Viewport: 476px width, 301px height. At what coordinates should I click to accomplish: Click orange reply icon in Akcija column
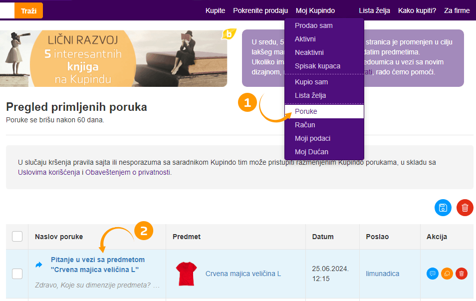[447, 274]
